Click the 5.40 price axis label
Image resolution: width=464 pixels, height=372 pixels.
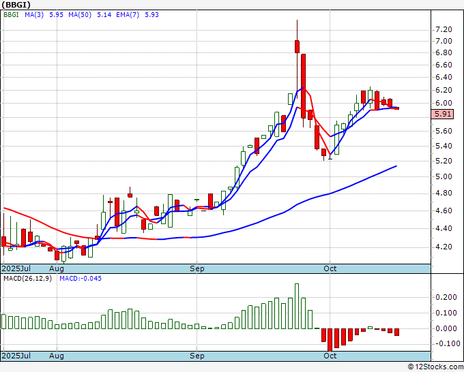point(444,146)
